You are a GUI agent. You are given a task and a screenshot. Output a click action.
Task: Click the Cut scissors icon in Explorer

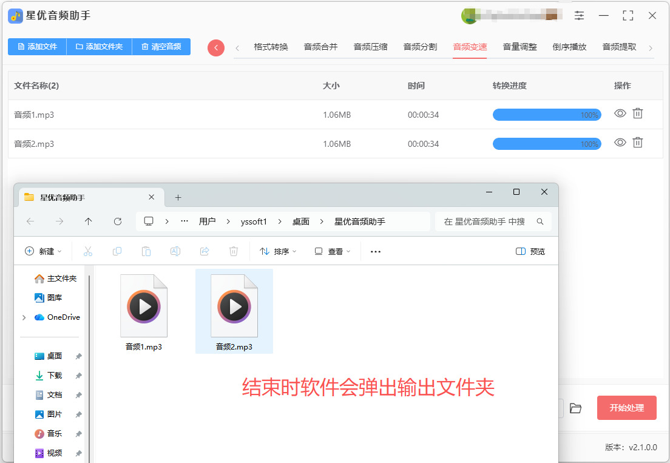point(88,251)
